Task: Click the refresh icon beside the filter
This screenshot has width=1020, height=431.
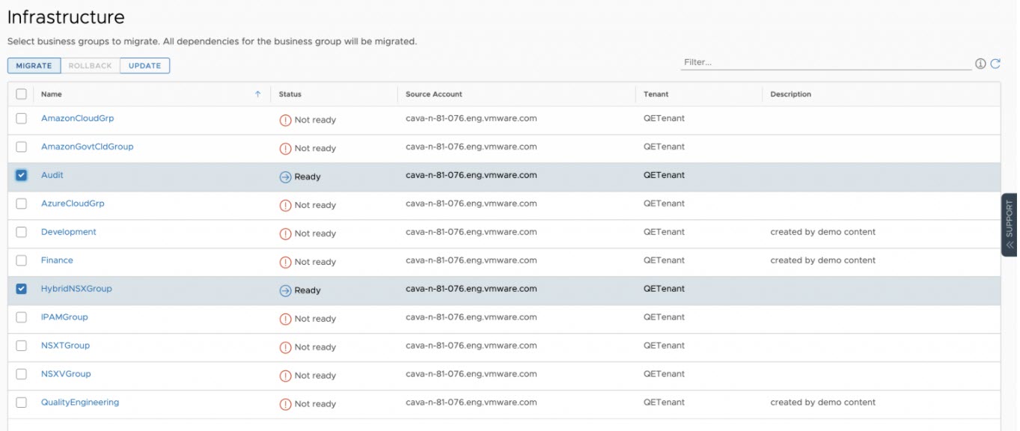Action: click(x=995, y=64)
